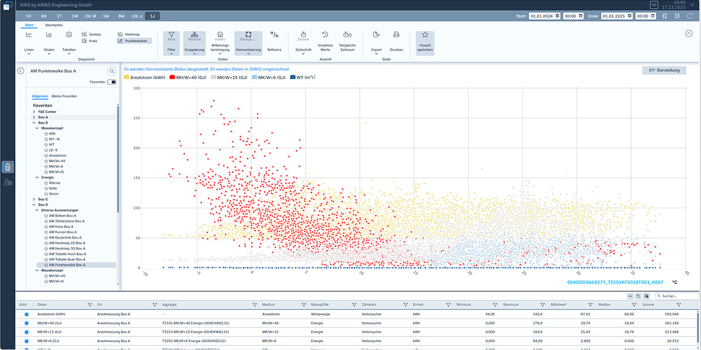Image resolution: width=701 pixels, height=350 pixels.
Task: Toggle Aktiv for the MK/W+15 (GJ) row
Action: pos(24,331)
